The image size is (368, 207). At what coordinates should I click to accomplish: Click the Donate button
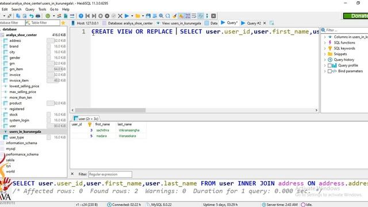click(x=355, y=16)
